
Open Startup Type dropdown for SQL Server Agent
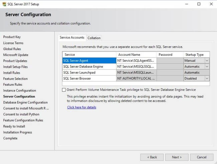click(x=207, y=61)
